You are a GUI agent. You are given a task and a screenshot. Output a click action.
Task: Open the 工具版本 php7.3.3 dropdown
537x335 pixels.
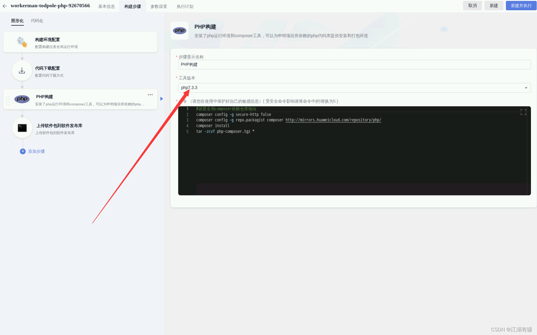tap(354, 88)
